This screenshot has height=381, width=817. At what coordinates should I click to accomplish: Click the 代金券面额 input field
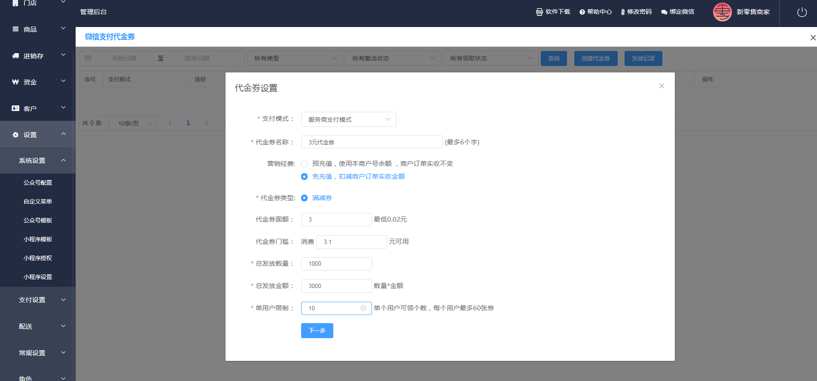[x=336, y=219]
